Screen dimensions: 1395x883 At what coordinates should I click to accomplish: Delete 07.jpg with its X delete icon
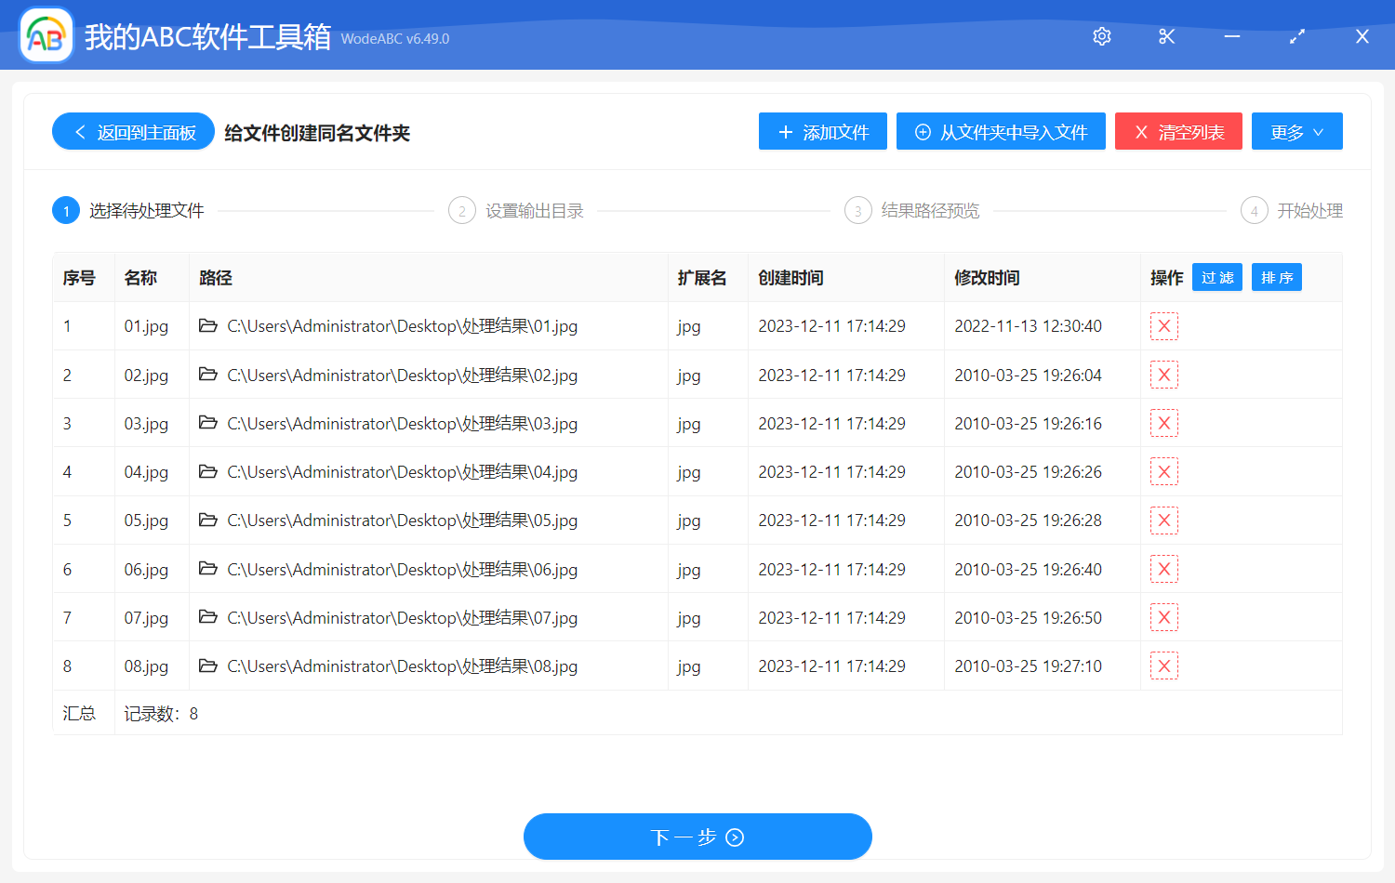coord(1163,616)
